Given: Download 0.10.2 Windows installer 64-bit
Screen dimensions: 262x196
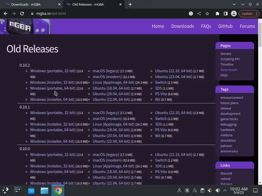Looking at the screenshot, I should [52, 100].
